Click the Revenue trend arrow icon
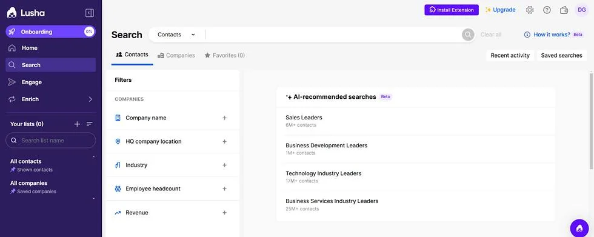This screenshot has height=237, width=594. pyautogui.click(x=118, y=213)
